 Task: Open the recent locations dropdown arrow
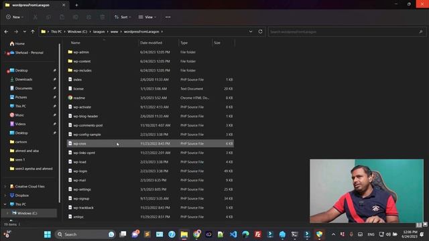[24, 31]
